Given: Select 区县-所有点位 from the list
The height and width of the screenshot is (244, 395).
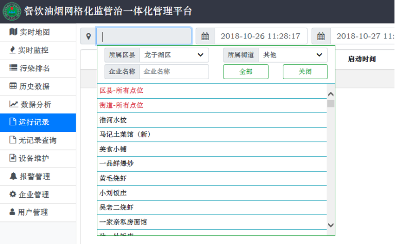Looking at the screenshot, I should pos(122,90).
